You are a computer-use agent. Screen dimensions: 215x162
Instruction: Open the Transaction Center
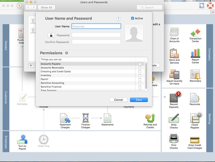coord(195,36)
